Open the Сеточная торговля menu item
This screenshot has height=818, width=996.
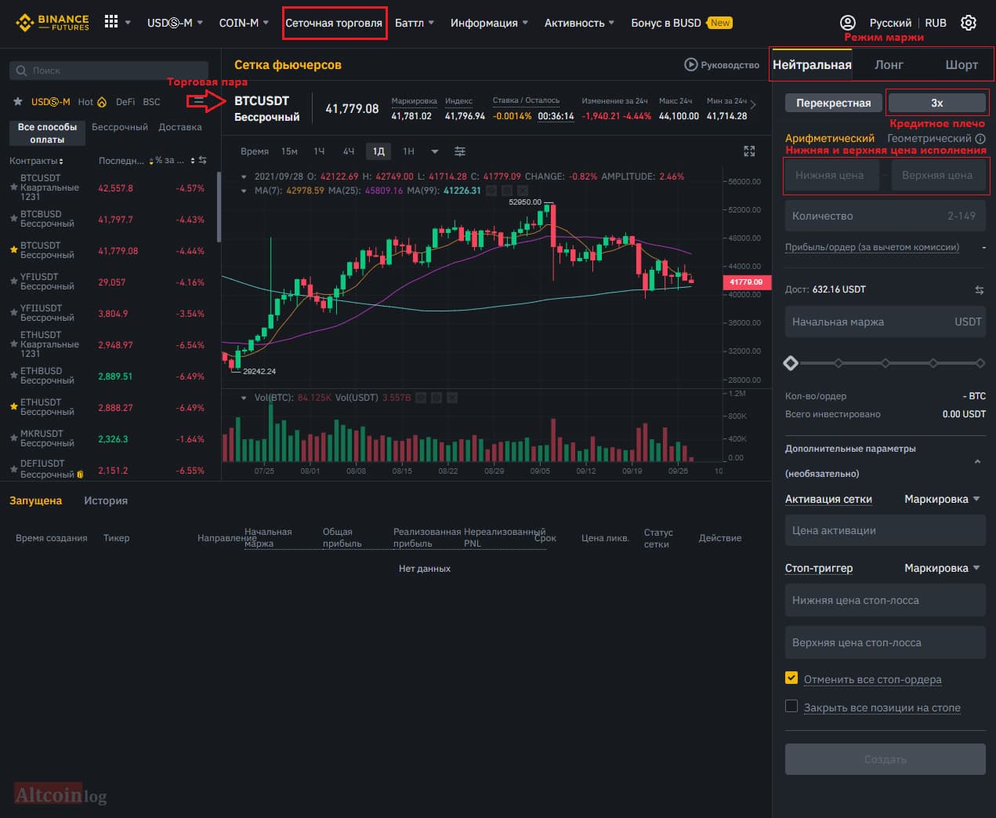334,23
